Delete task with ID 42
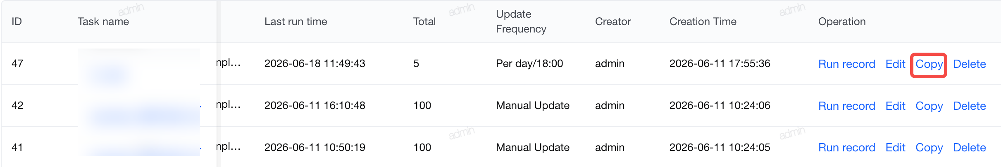The width and height of the screenshot is (1001, 167). 969,106
